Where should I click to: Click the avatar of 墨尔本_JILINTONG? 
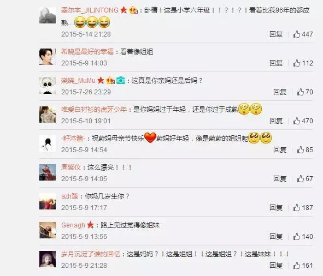point(48,15)
